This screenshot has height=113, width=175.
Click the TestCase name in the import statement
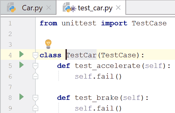(149, 23)
